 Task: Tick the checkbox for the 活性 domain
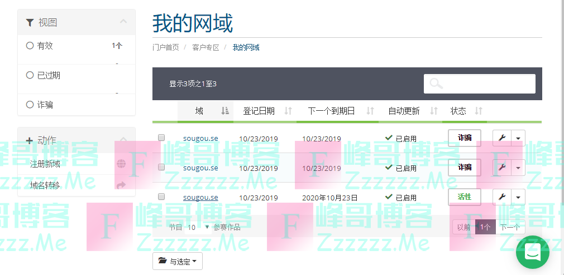pos(161,197)
